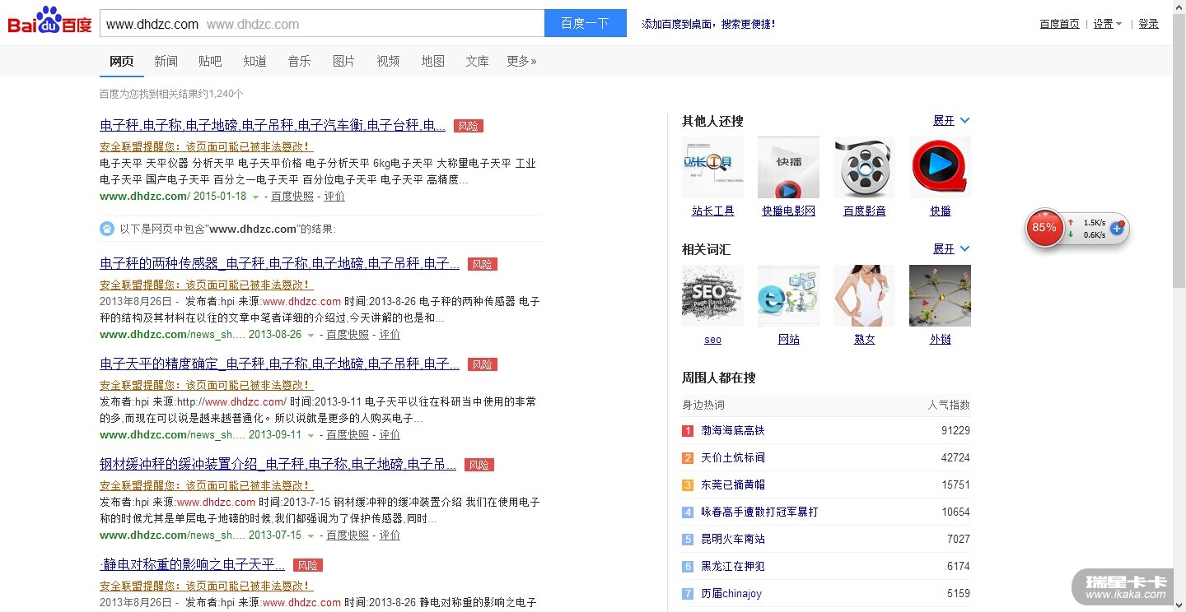1186x612 pixels.
Task: Open hot search 咏春高手遭散打冠军暴打
Action: [759, 512]
